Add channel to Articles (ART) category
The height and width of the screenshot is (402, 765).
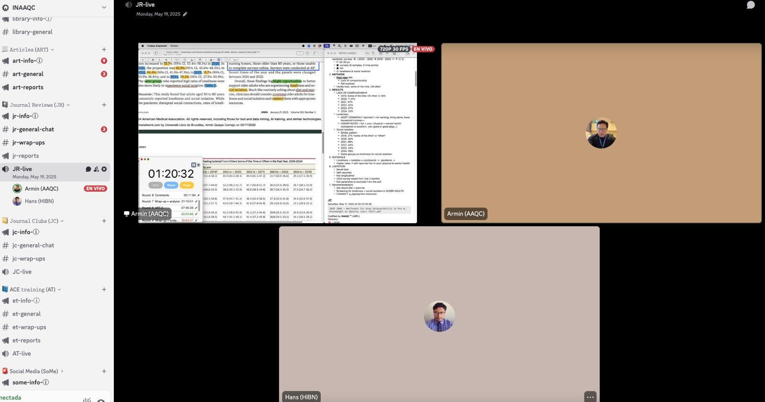[104, 50]
